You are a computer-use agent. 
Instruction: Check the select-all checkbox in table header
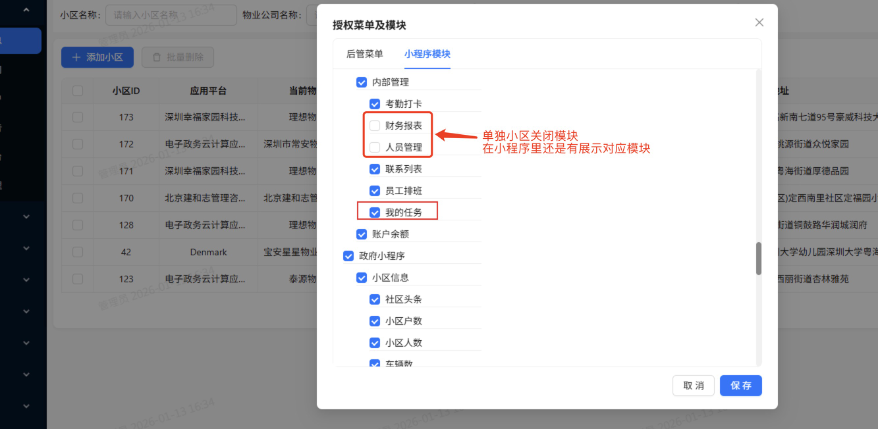click(x=77, y=91)
